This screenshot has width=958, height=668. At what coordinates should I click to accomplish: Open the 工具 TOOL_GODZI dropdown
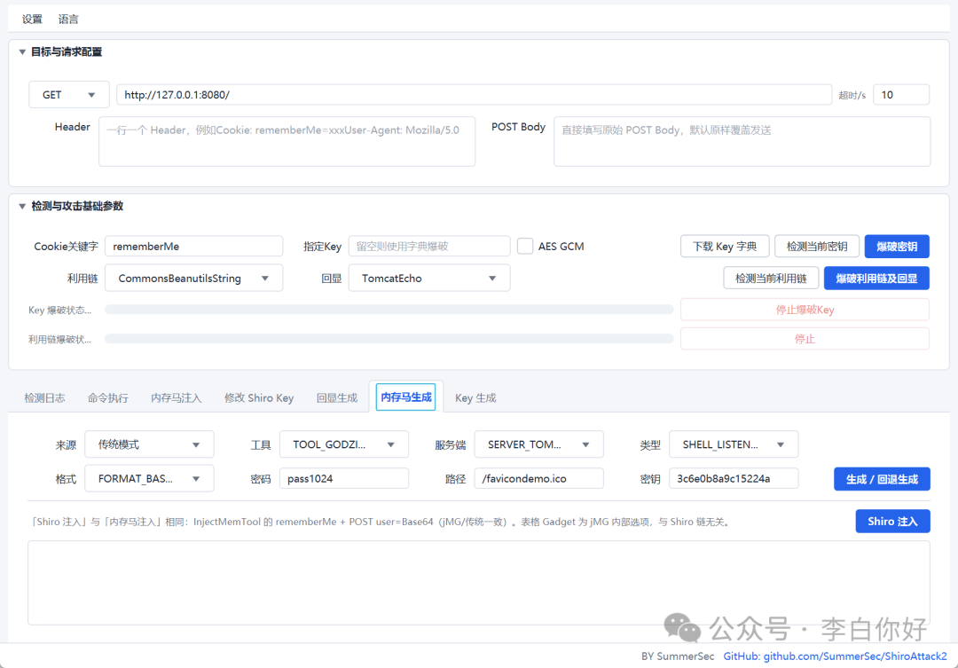pos(344,444)
